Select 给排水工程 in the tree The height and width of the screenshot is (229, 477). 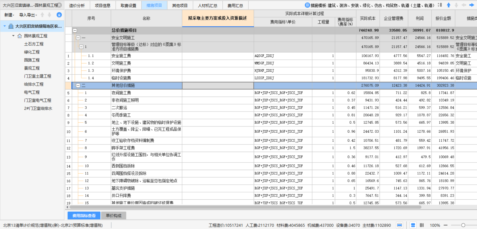[34, 84]
